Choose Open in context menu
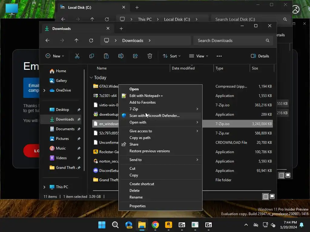Screen dimensions: 310x232 [160, 89]
